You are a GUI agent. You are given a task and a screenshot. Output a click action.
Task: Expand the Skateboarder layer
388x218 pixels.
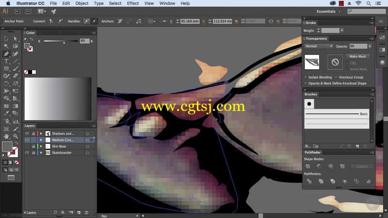(41, 153)
